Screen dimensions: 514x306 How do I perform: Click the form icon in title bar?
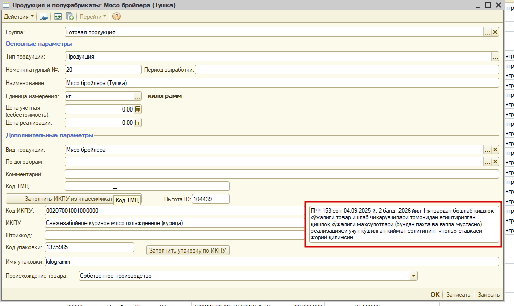(6, 5)
